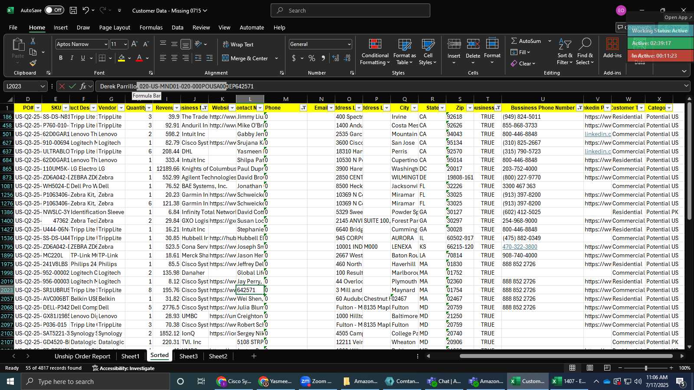Add a new sheet with plus button
This screenshot has height=390, width=694.
254,356
